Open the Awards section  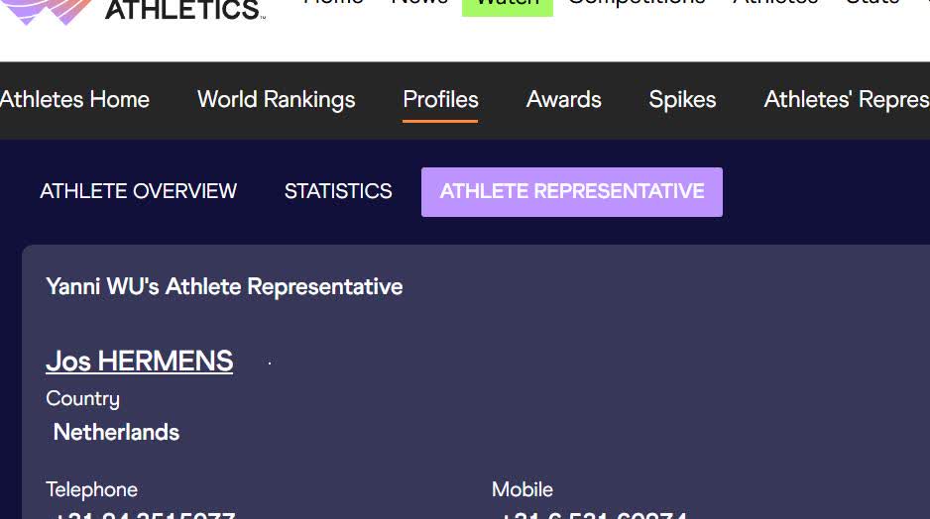point(563,100)
